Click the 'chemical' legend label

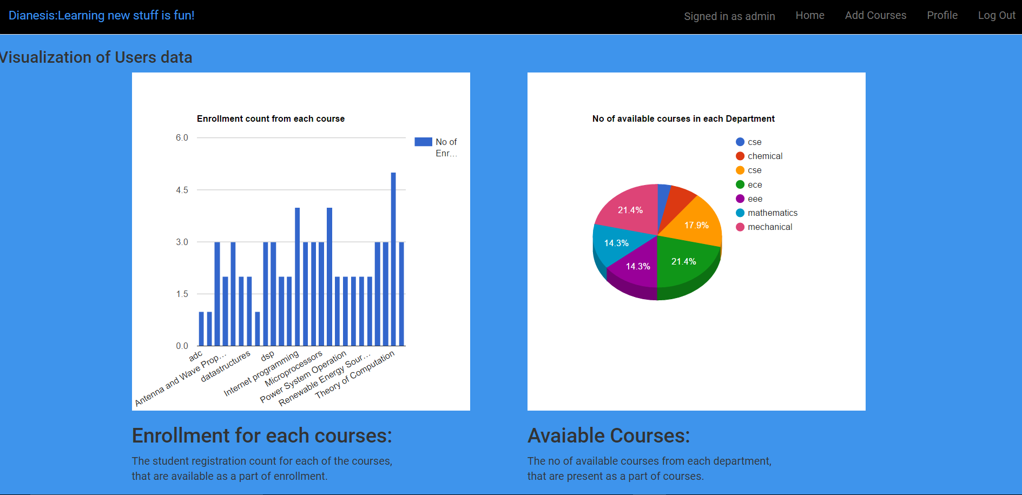(765, 156)
